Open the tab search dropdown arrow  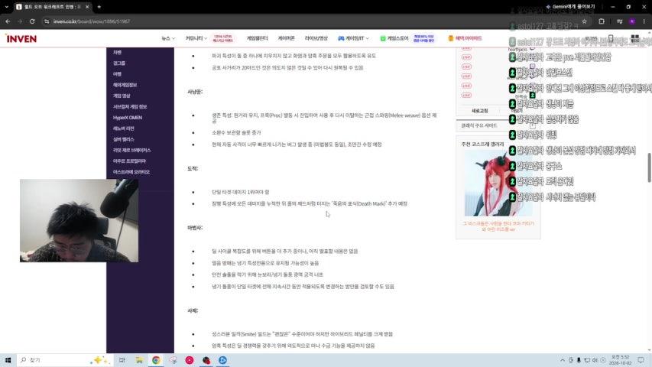point(6,7)
